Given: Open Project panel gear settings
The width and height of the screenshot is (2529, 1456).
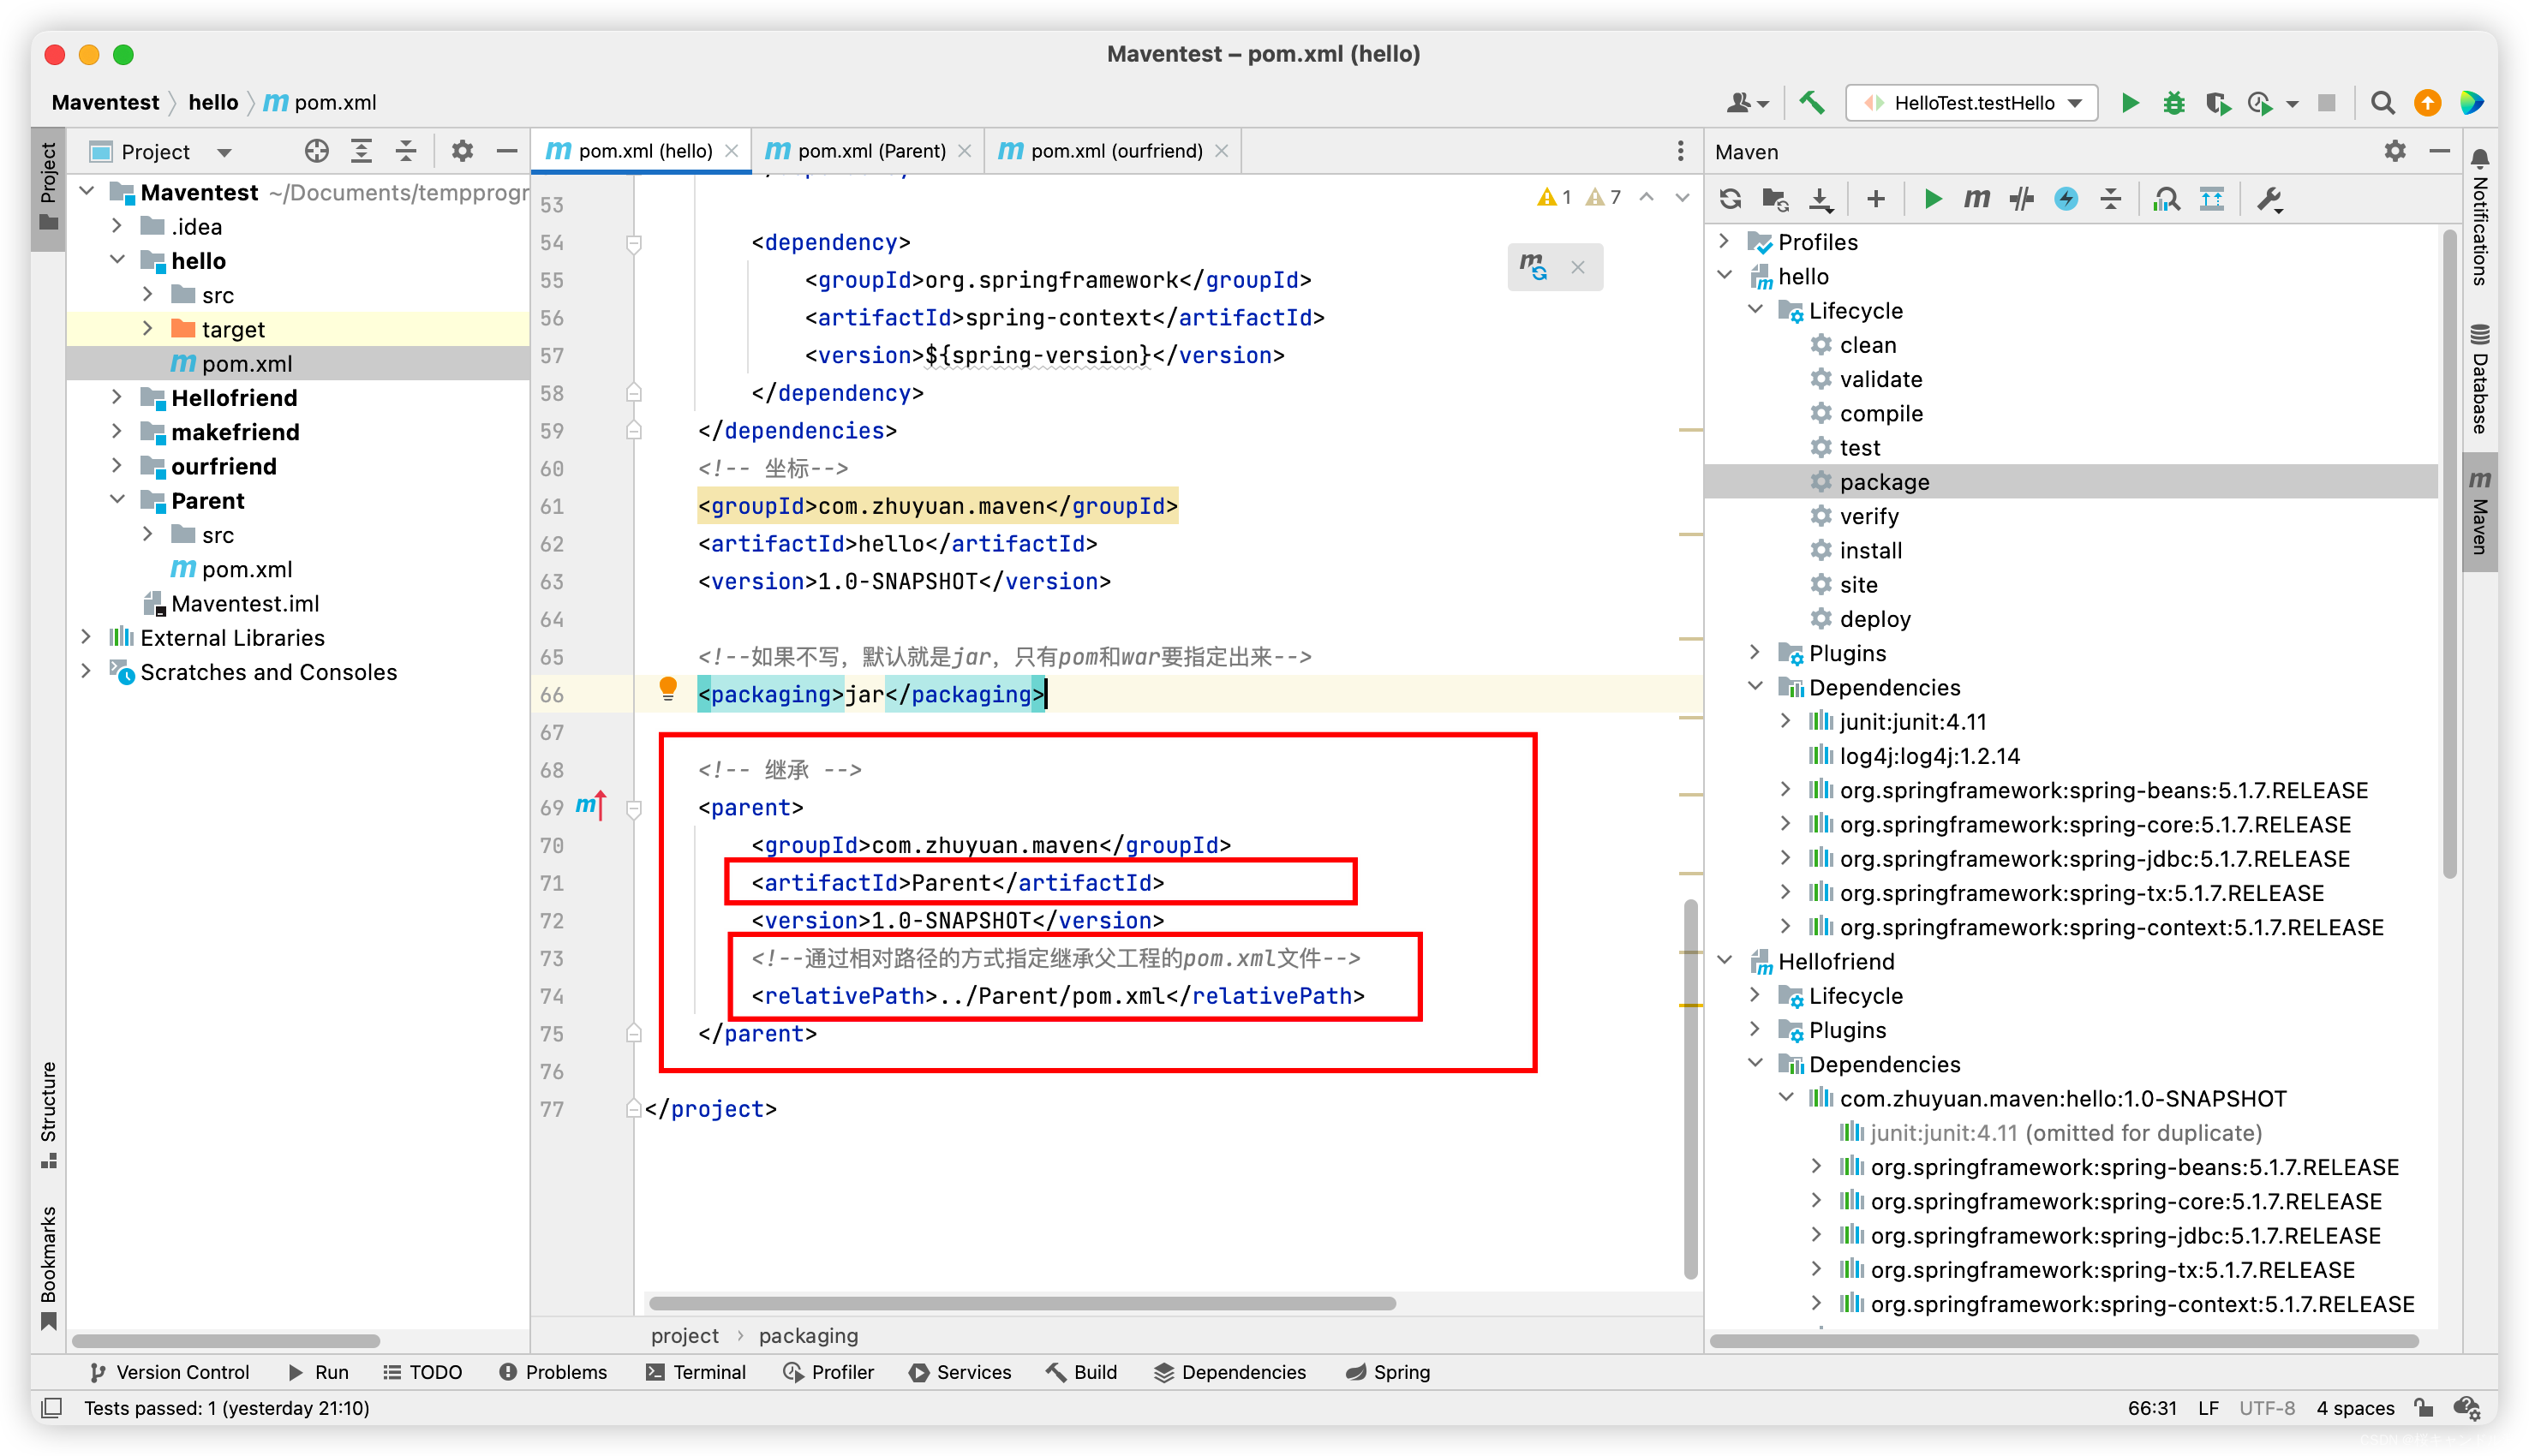Looking at the screenshot, I should [x=462, y=151].
